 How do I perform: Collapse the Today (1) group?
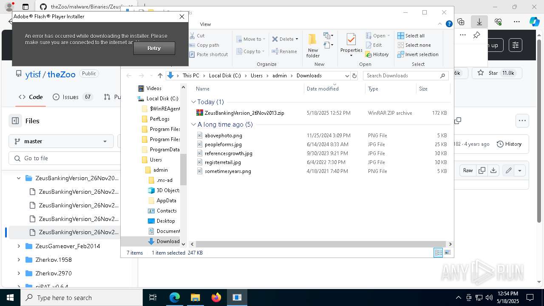pos(193,102)
